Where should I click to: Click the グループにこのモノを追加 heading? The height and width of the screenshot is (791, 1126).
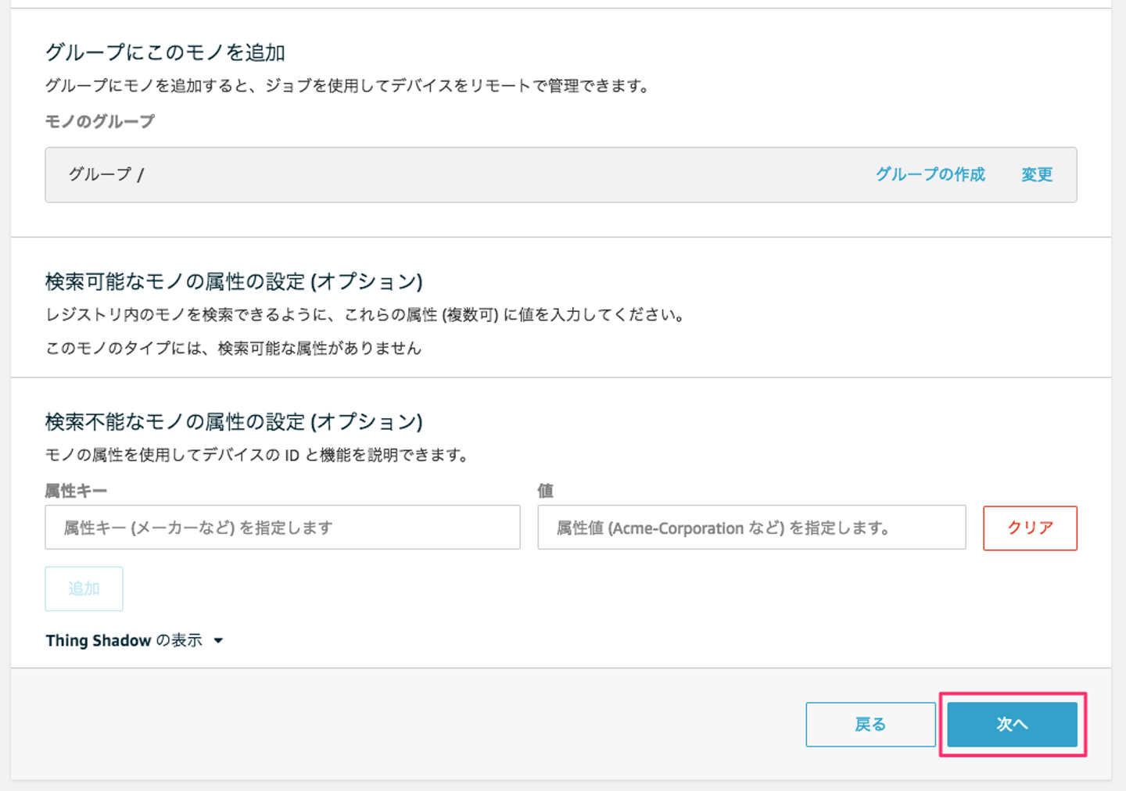165,52
